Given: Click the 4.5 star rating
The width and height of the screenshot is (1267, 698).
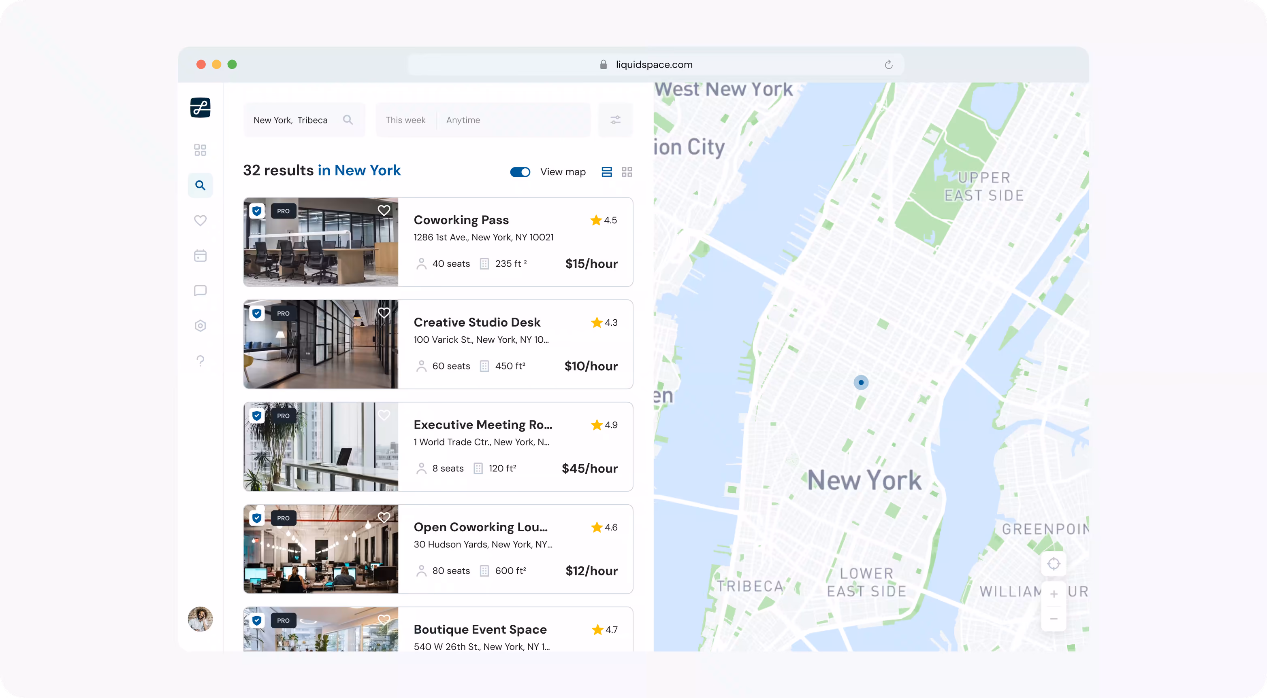Looking at the screenshot, I should (604, 220).
